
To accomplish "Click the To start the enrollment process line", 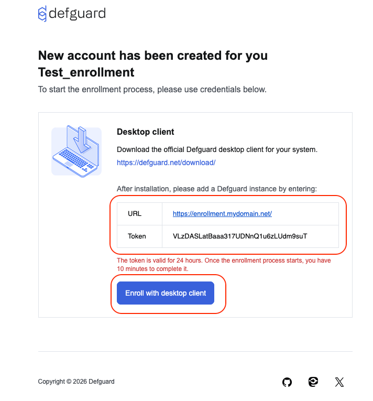I will pyautogui.click(x=152, y=90).
